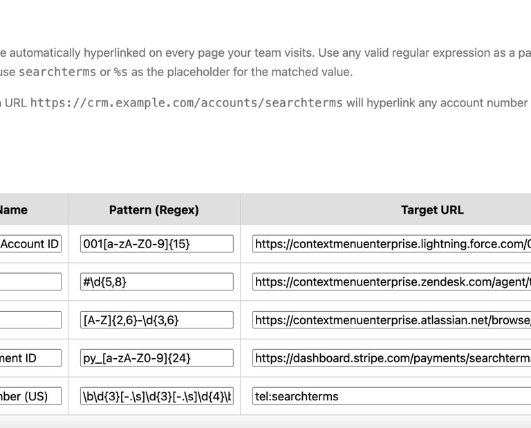Select the #\d{5,8} regex pattern field
531x428 pixels.
[156, 281]
